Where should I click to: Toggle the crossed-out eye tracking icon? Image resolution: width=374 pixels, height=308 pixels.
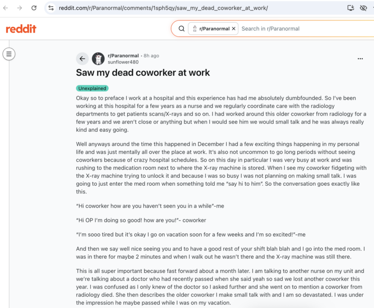(x=363, y=8)
